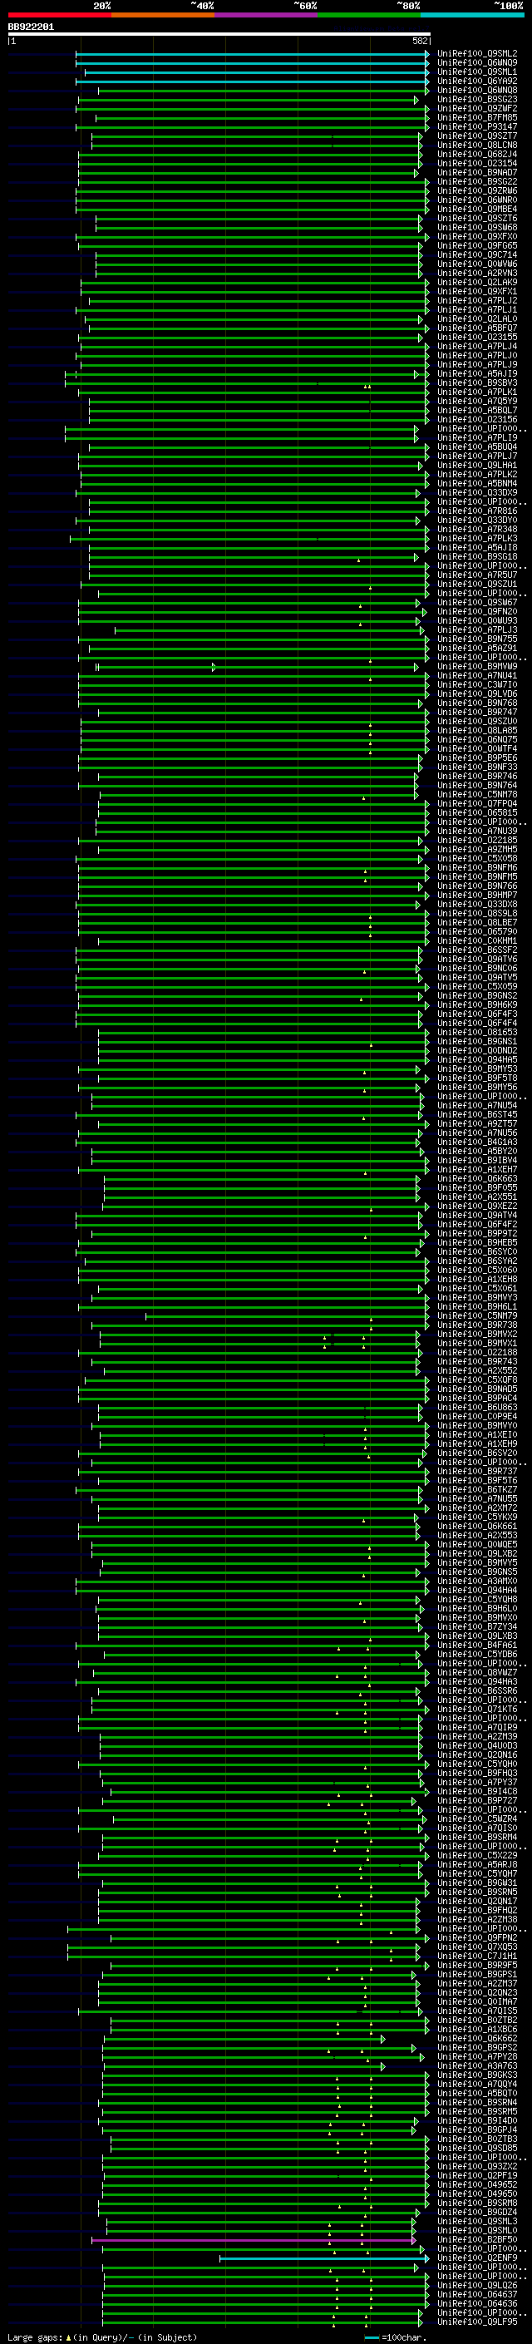Click hit UniRef100_A7NU54
Image resolution: width=532 pixels, height=2344 pixels.
pyautogui.click(x=476, y=1106)
